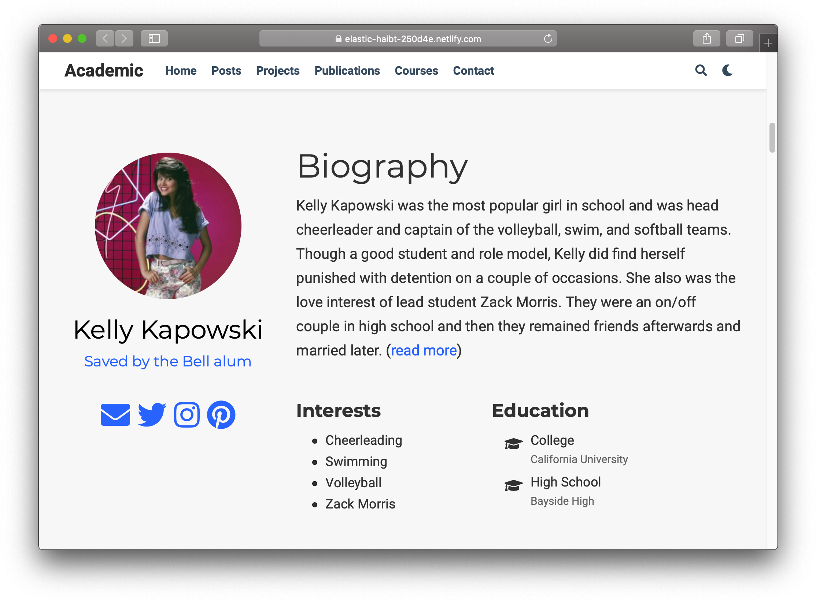Follow the 'read more' link

[424, 350]
